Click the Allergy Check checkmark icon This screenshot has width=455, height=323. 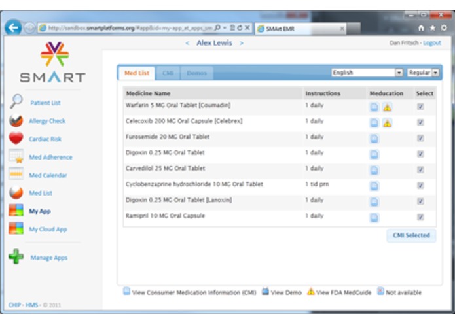pyautogui.click(x=16, y=120)
